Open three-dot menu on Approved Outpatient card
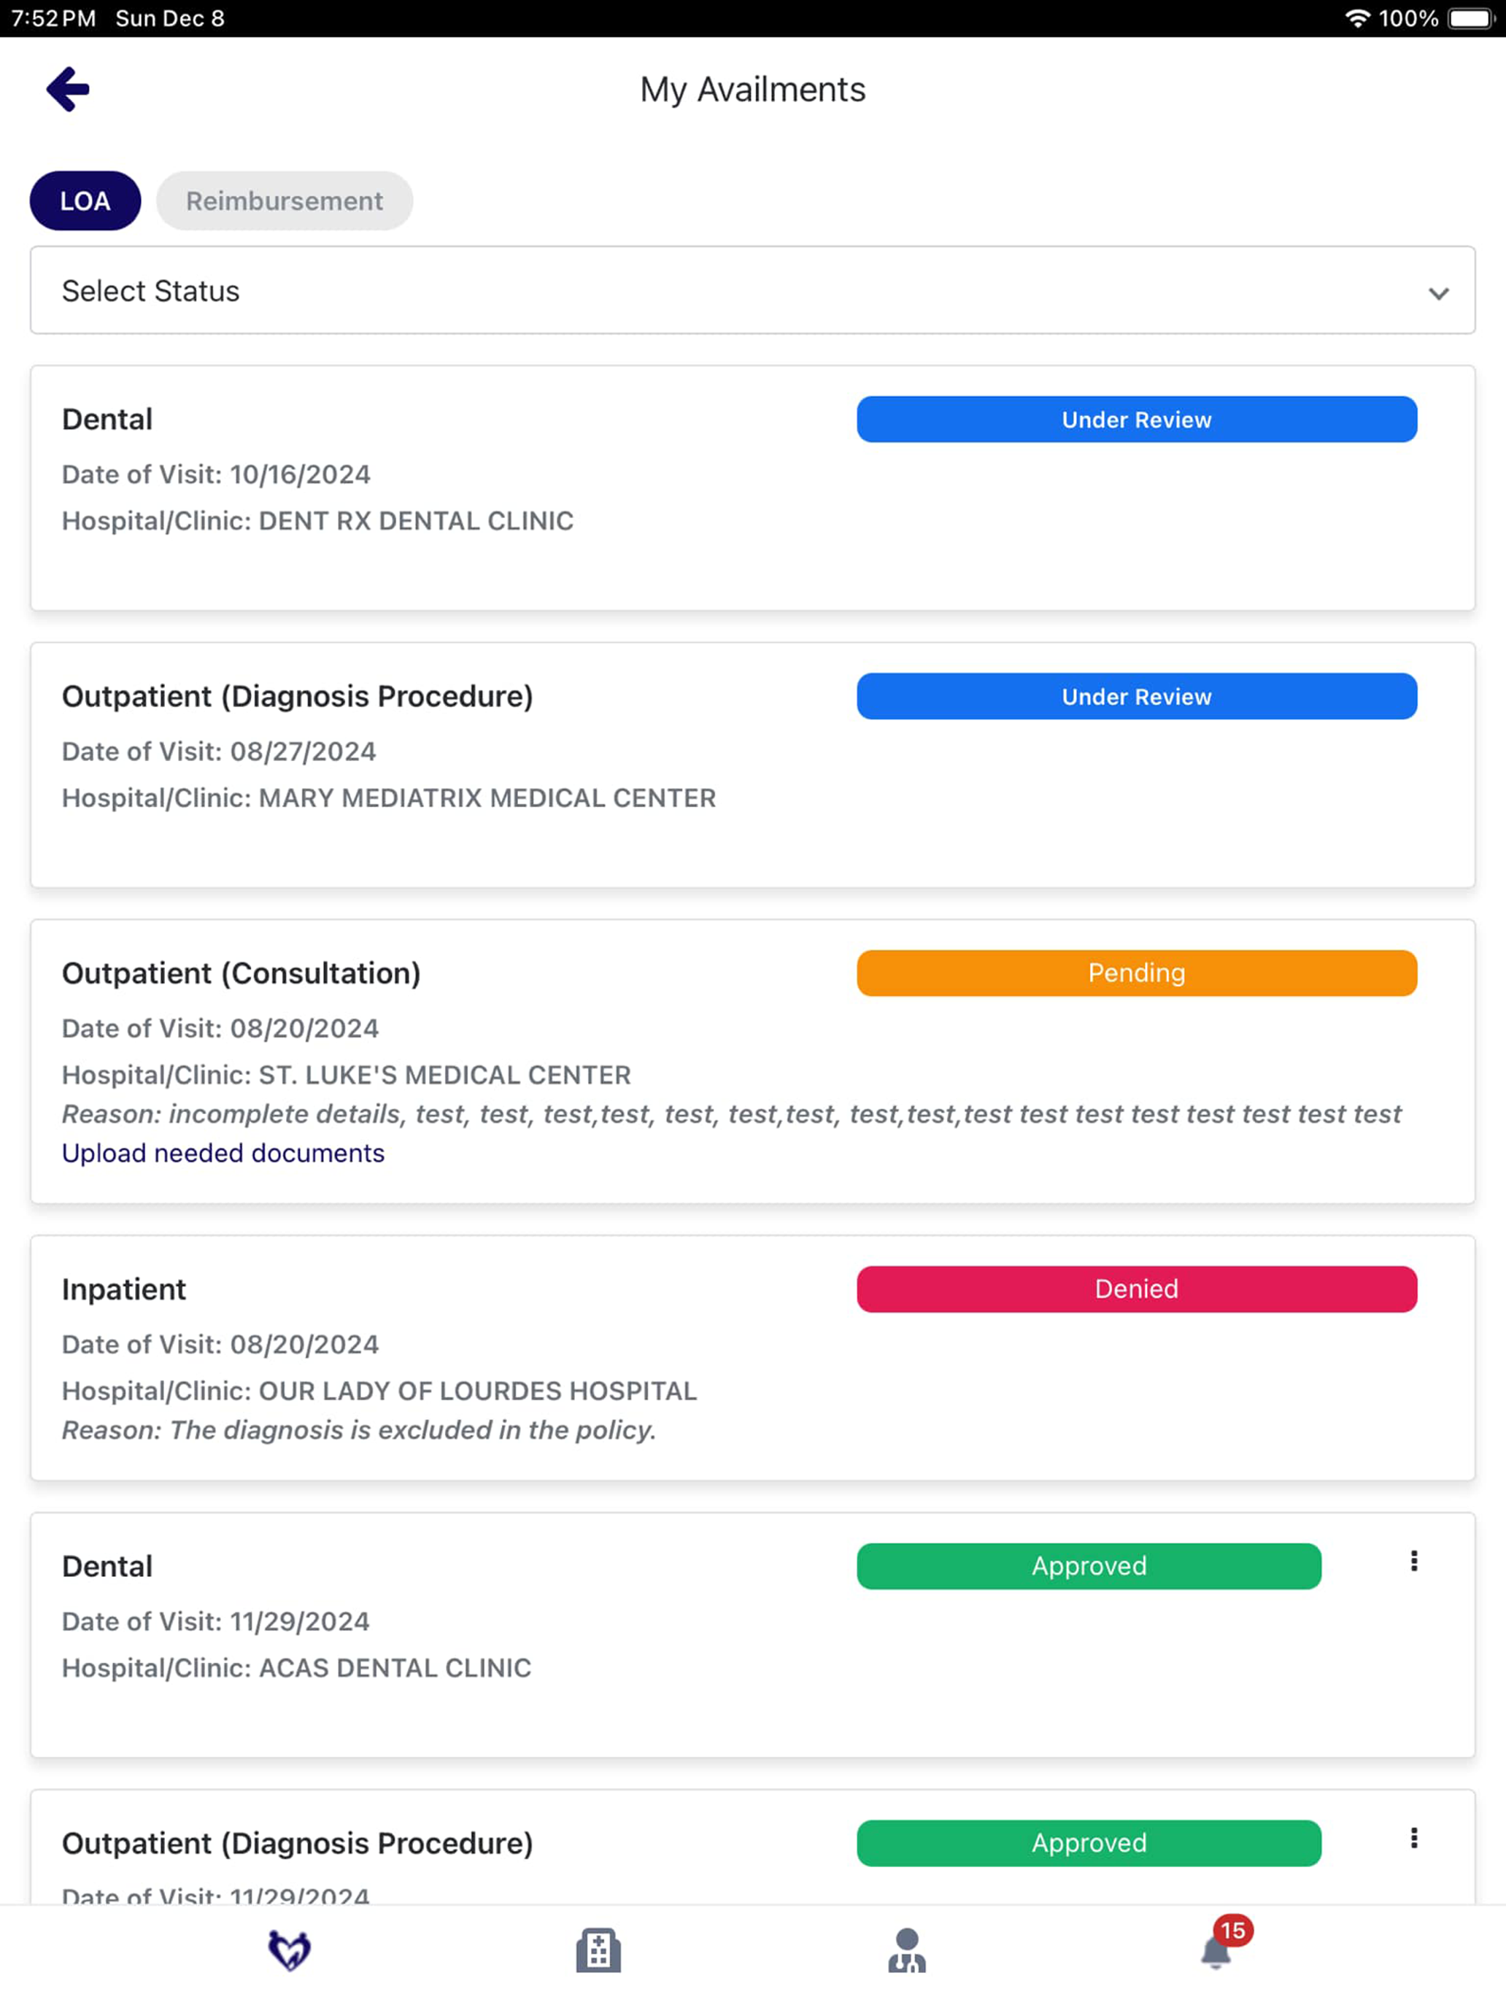Image resolution: width=1506 pixels, height=2008 pixels. click(x=1413, y=1837)
